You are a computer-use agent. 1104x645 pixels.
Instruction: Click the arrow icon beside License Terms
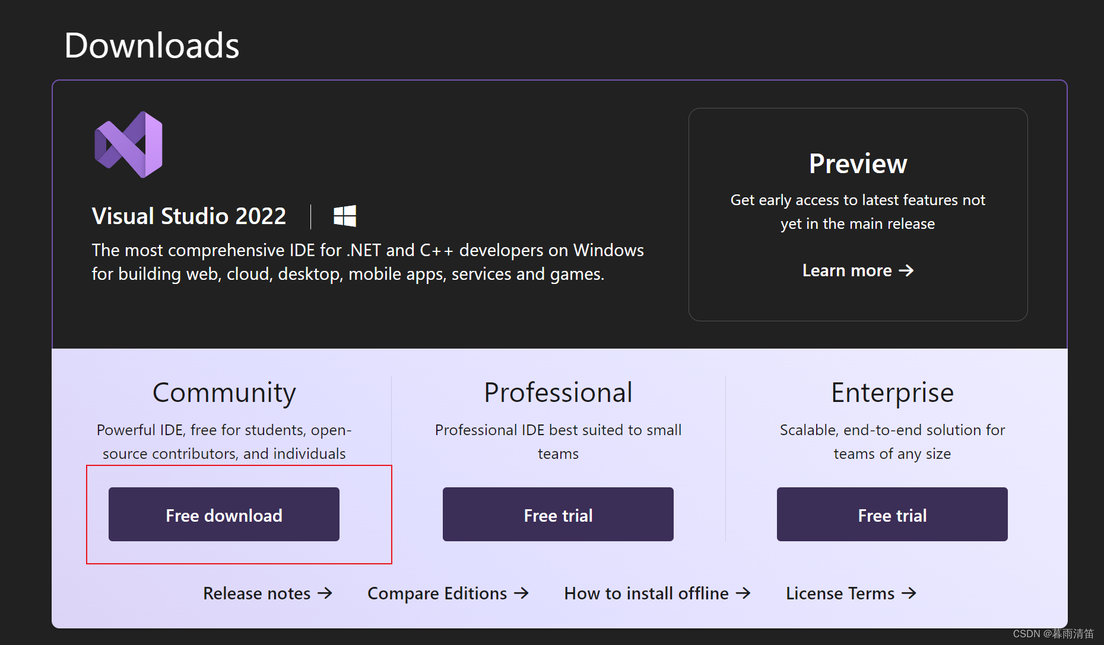pyautogui.click(x=909, y=593)
